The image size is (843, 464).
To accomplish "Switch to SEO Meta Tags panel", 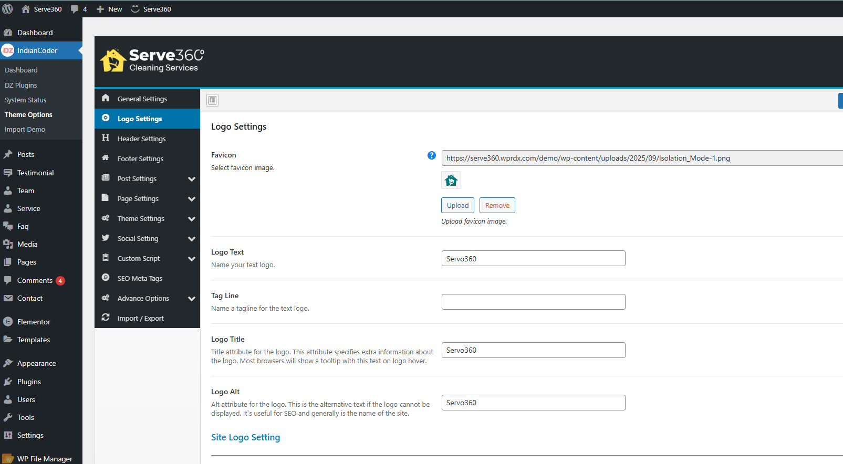I will point(140,279).
